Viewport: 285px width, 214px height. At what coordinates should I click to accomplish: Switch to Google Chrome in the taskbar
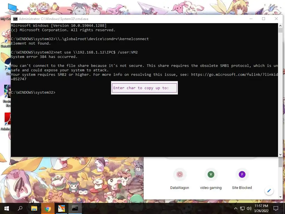point(48,208)
